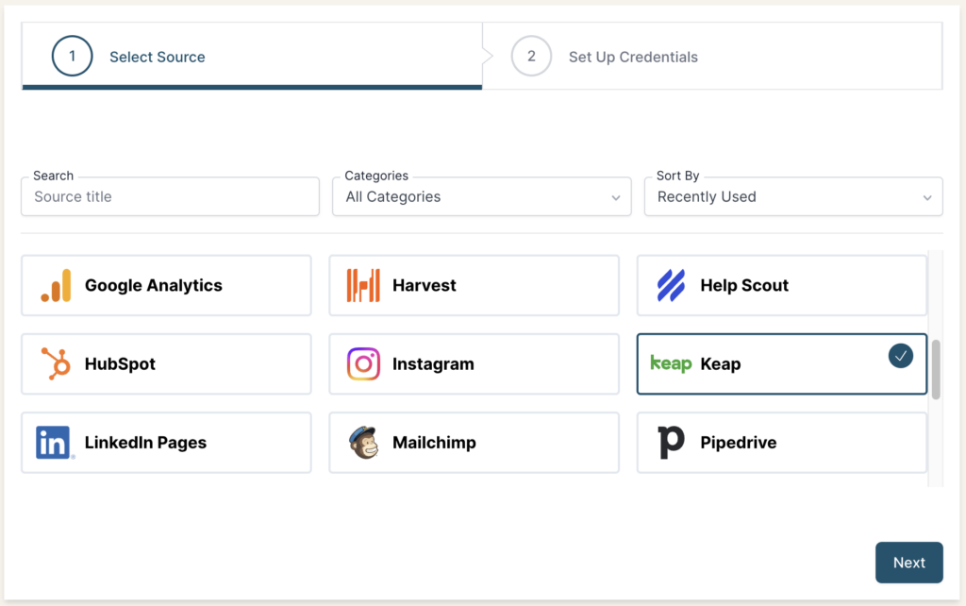
Task: Toggle selection of the Mailchimp source
Action: click(x=475, y=442)
